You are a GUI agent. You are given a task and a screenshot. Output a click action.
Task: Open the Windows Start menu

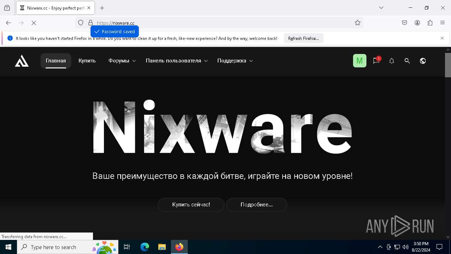tap(8, 247)
